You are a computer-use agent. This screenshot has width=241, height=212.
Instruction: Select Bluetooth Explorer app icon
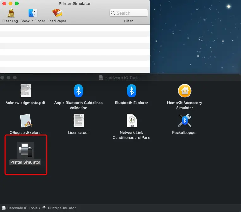tap(131, 91)
